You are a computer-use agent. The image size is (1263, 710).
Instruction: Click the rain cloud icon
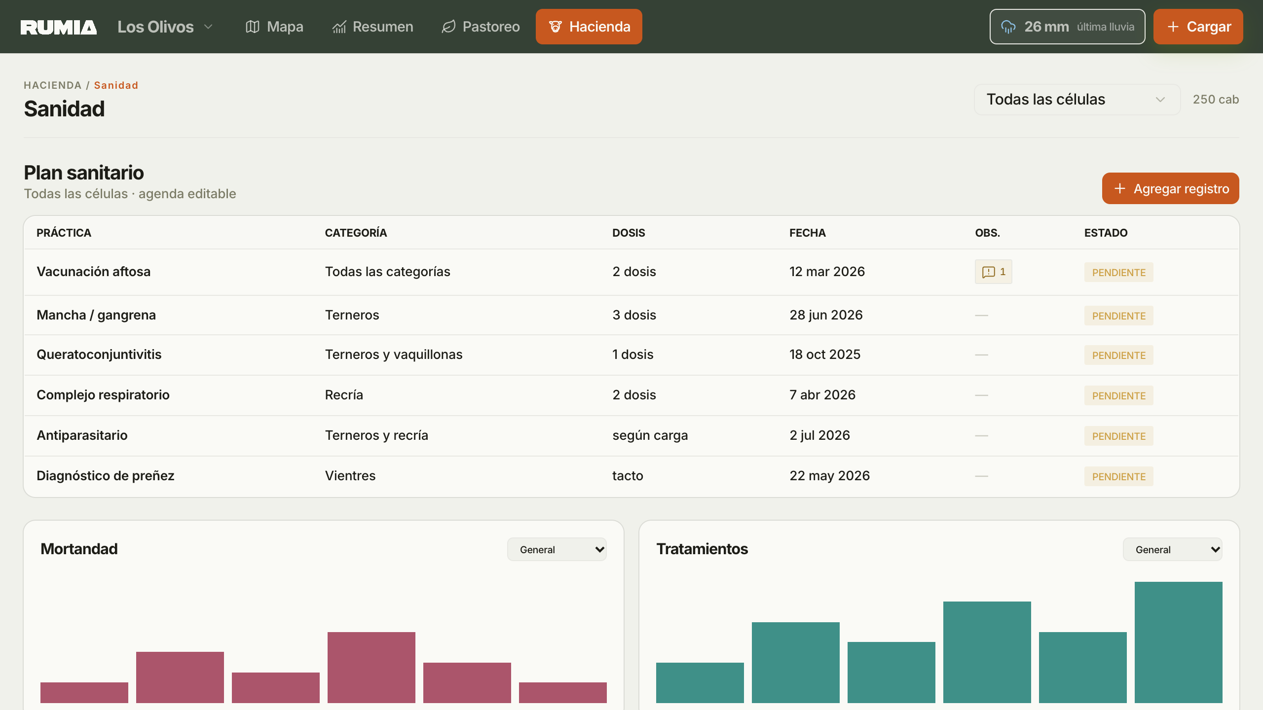point(1008,27)
